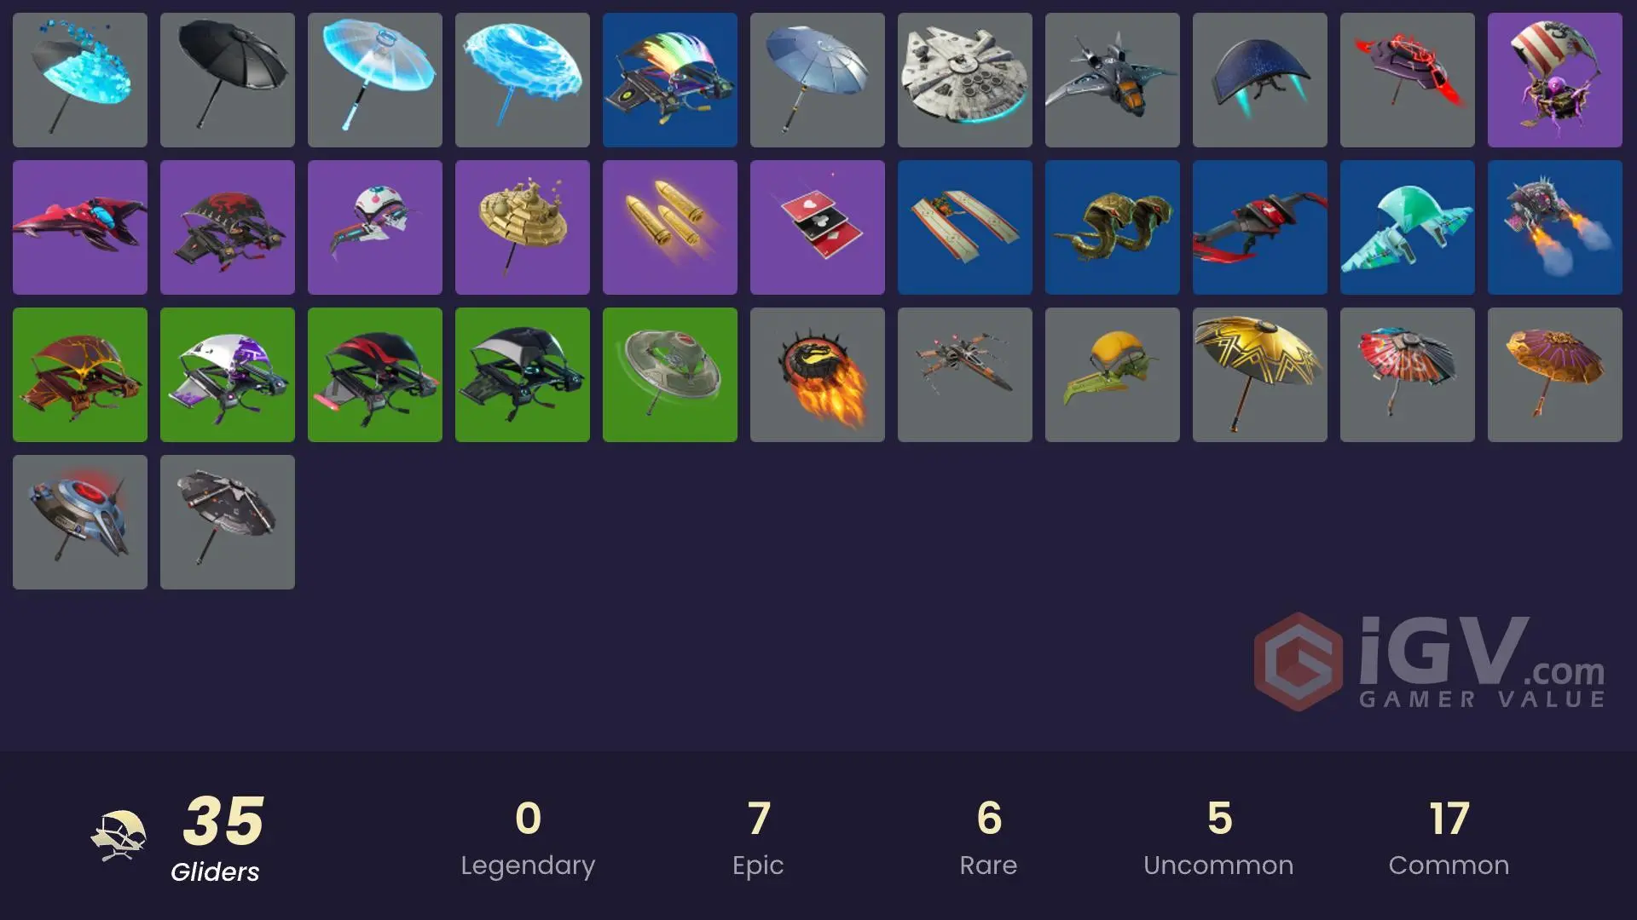Viewport: 1637px width, 920px height.
Task: Choose the golden bullets glider icon
Action: pyautogui.click(x=670, y=227)
